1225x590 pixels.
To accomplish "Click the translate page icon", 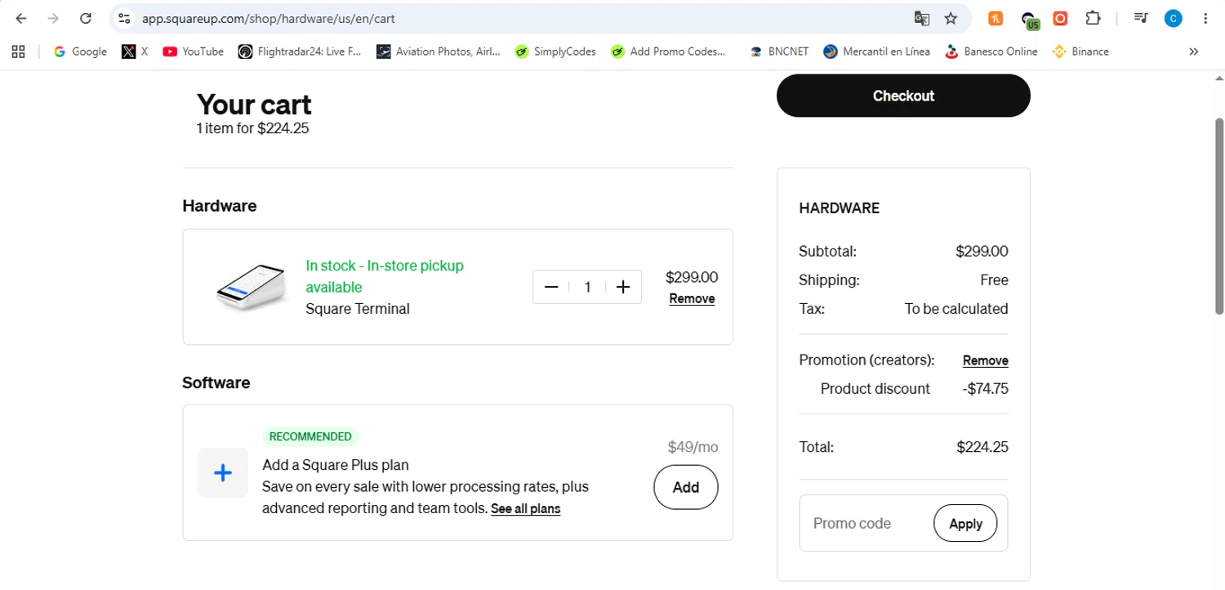I will tap(921, 18).
